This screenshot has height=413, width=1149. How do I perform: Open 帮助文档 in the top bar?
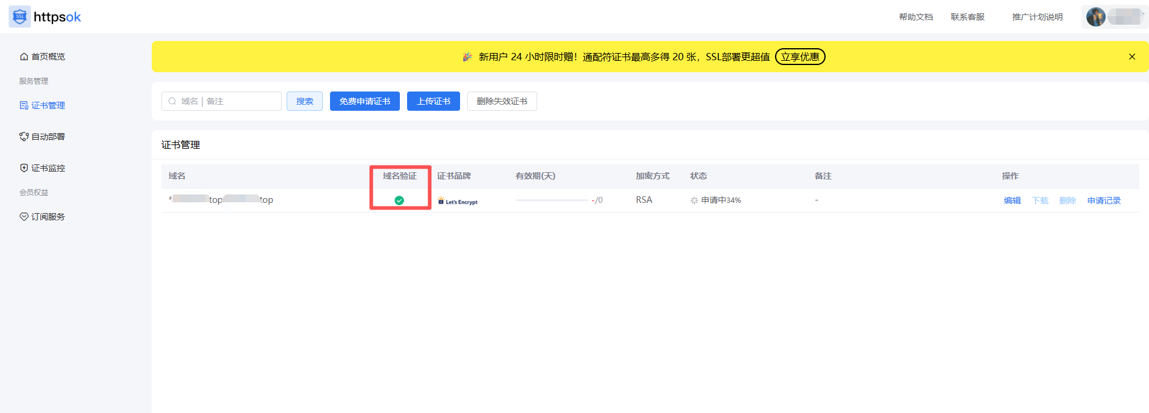[915, 17]
